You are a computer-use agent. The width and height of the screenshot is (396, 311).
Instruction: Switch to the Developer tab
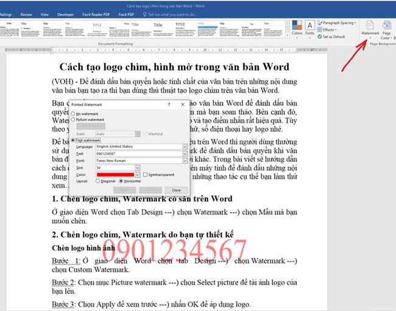(x=65, y=15)
